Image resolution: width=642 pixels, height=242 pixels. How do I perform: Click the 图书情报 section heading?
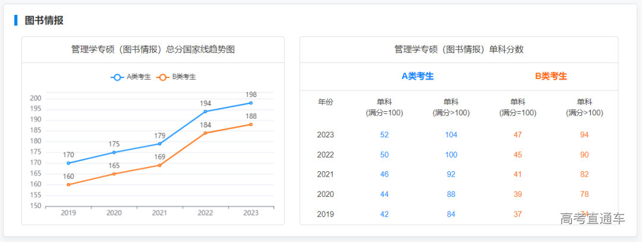44,20
